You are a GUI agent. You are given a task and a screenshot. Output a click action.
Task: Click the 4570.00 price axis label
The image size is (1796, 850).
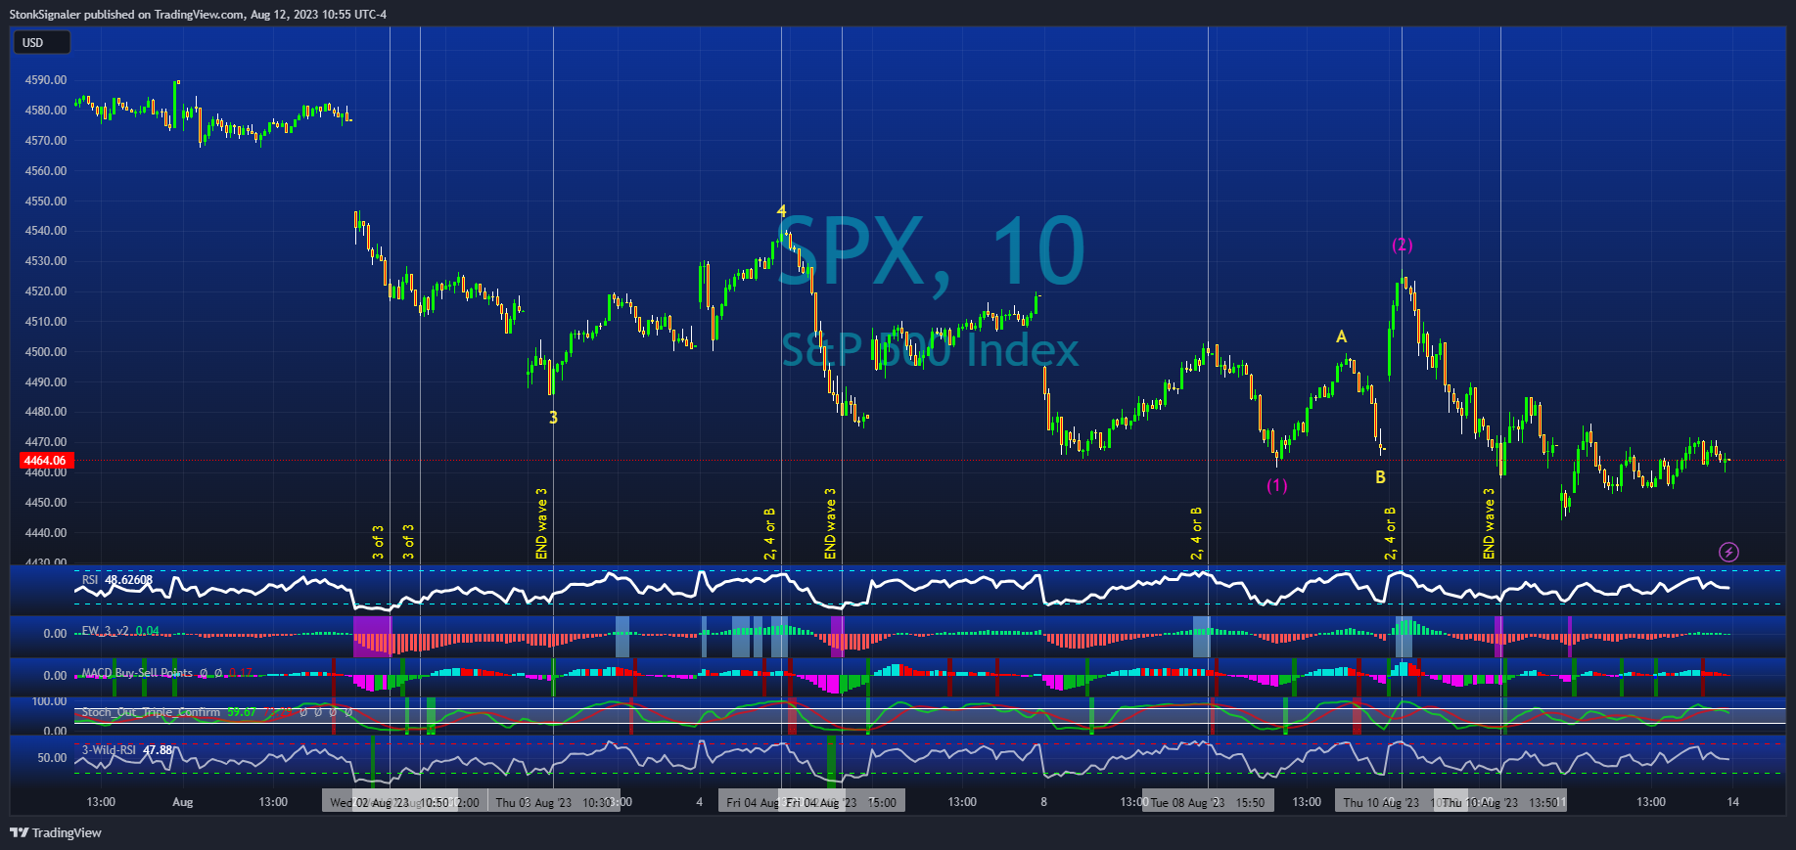(x=46, y=141)
